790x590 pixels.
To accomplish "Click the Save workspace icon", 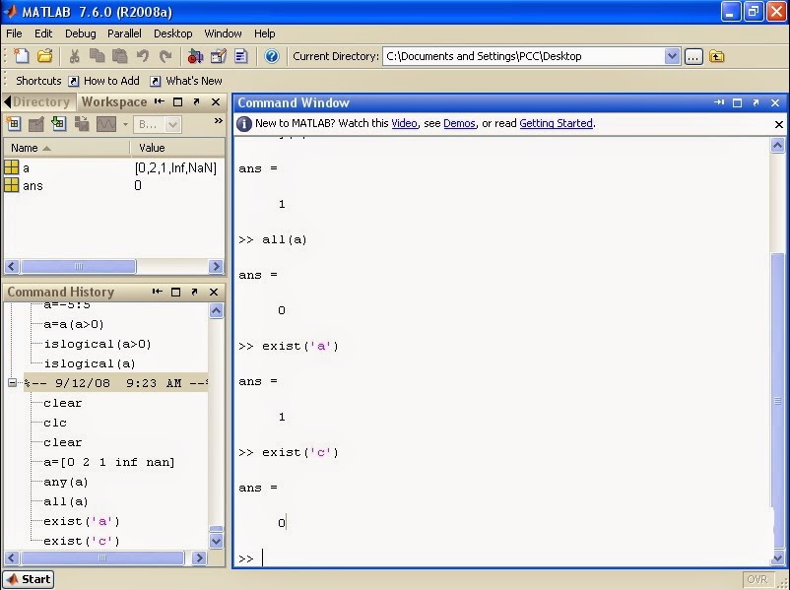I will click(81, 123).
